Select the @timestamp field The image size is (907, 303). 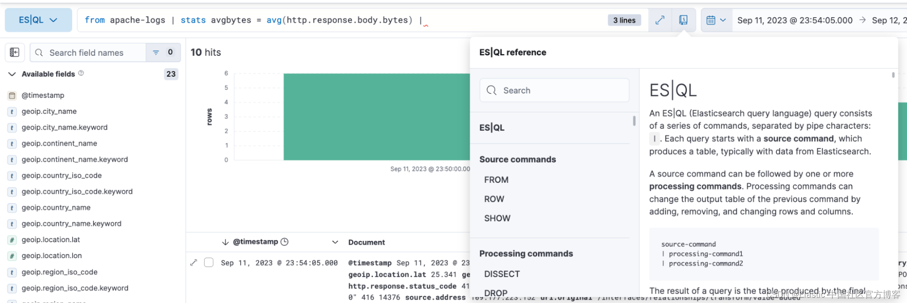pyautogui.click(x=43, y=95)
